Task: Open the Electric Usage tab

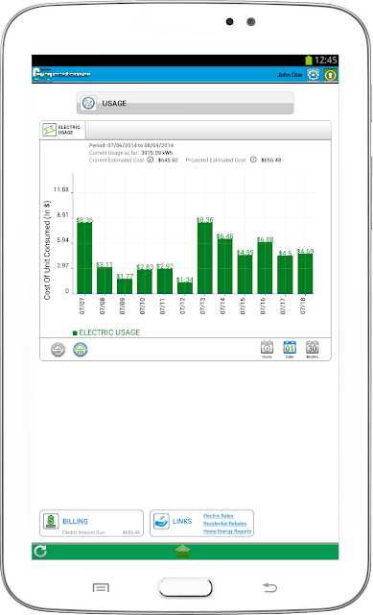Action: point(62,130)
